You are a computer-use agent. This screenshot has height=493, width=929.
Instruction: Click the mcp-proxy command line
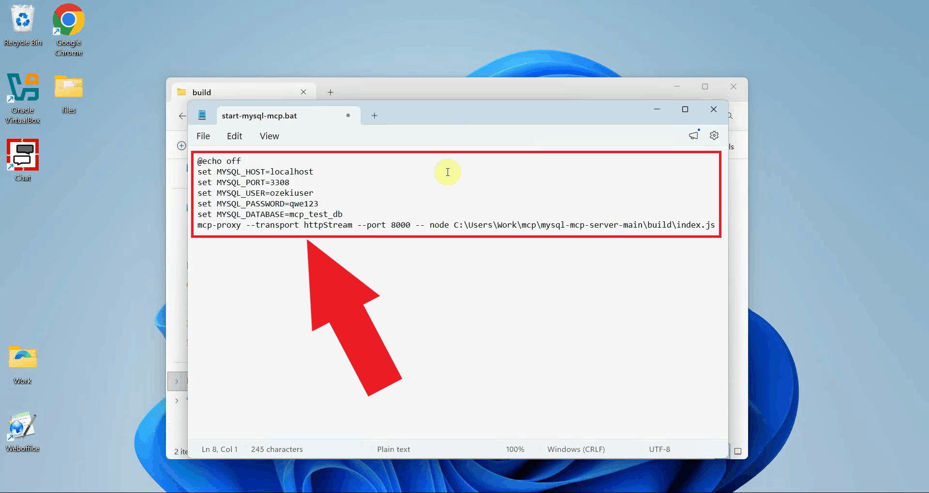tap(456, 225)
